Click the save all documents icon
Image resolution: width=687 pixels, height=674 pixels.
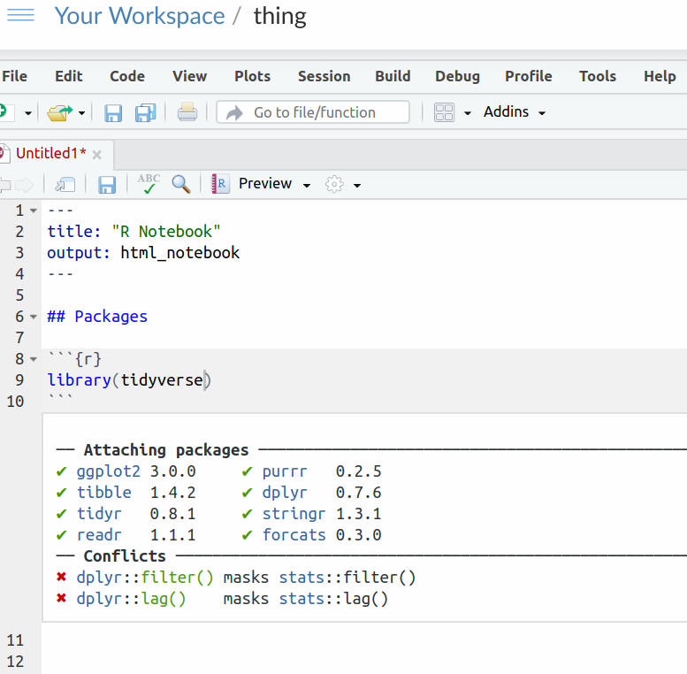(145, 112)
